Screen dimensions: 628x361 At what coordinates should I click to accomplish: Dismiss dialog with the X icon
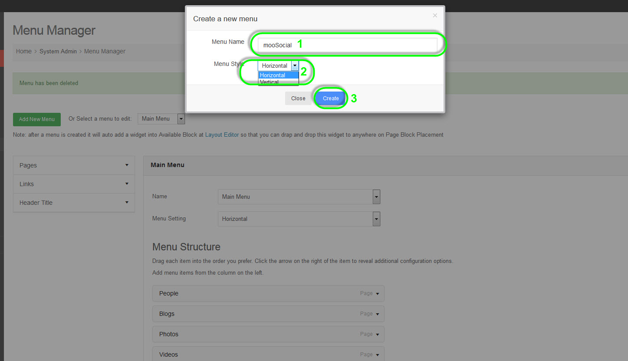pyautogui.click(x=435, y=16)
